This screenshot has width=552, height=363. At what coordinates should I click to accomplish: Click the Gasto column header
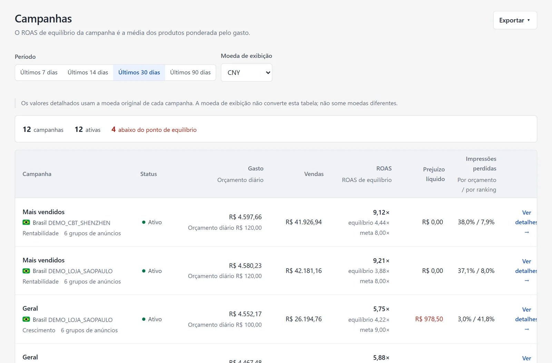coord(256,169)
